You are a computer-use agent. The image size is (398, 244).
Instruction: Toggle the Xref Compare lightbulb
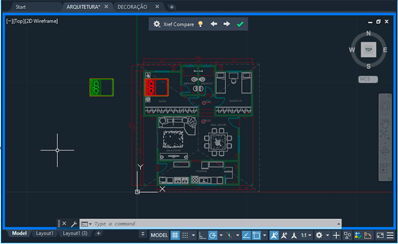click(x=201, y=24)
